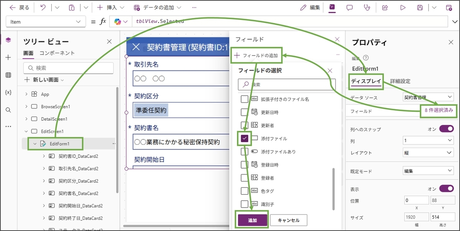Open the comments icon in top bar
The height and width of the screenshot is (231, 460).
pyautogui.click(x=350, y=7)
